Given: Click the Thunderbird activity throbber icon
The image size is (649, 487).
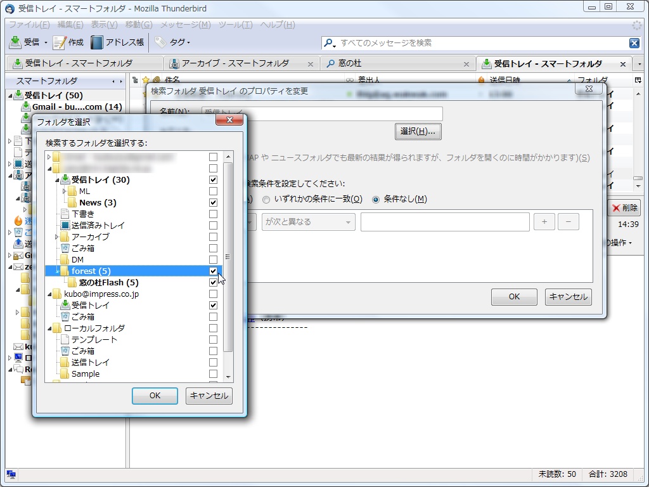Looking at the screenshot, I should (x=636, y=25).
